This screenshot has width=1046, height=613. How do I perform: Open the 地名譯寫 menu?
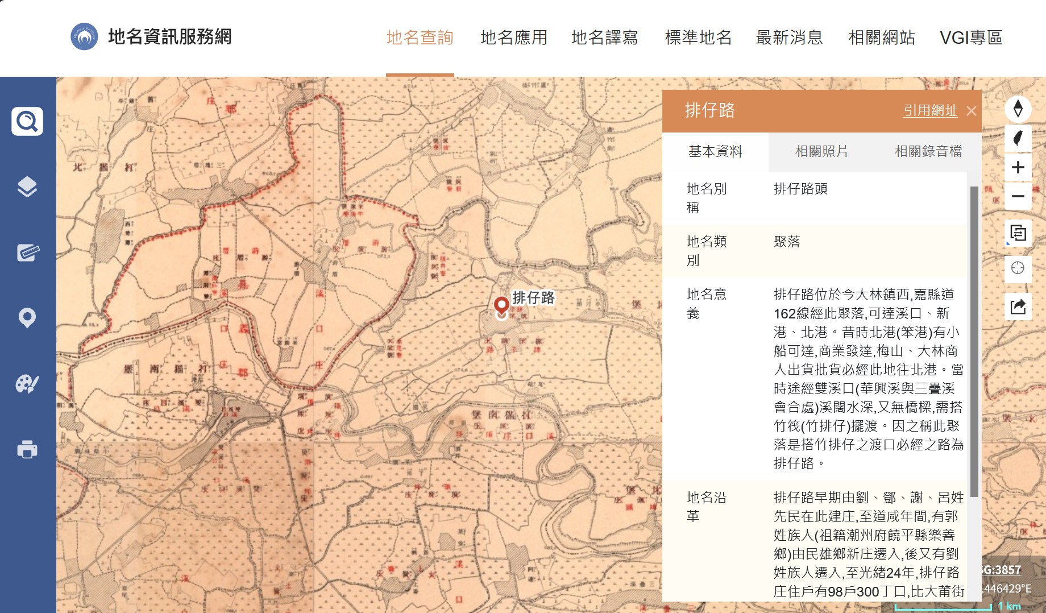(x=605, y=38)
